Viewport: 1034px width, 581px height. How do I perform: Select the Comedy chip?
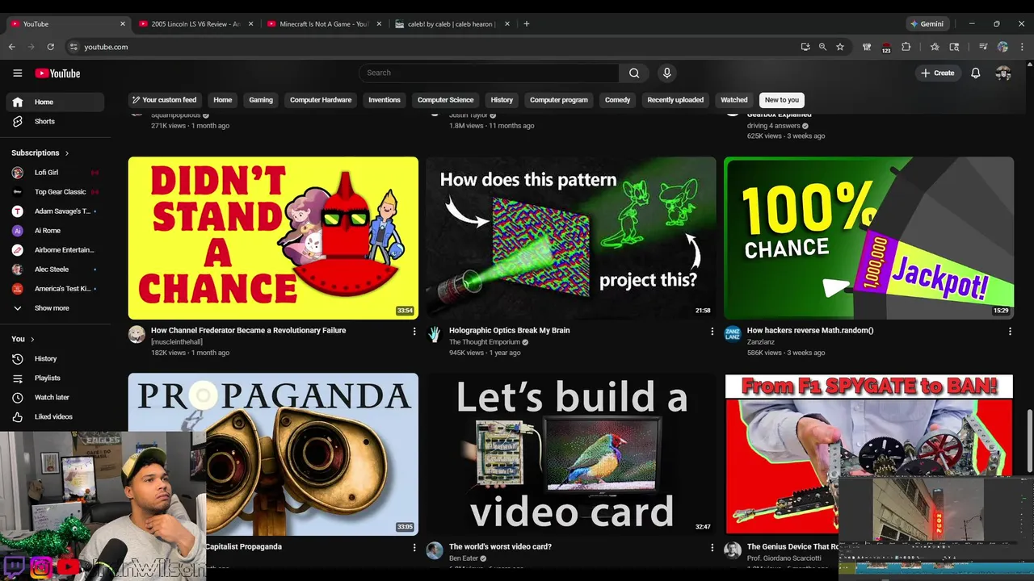[x=617, y=100]
